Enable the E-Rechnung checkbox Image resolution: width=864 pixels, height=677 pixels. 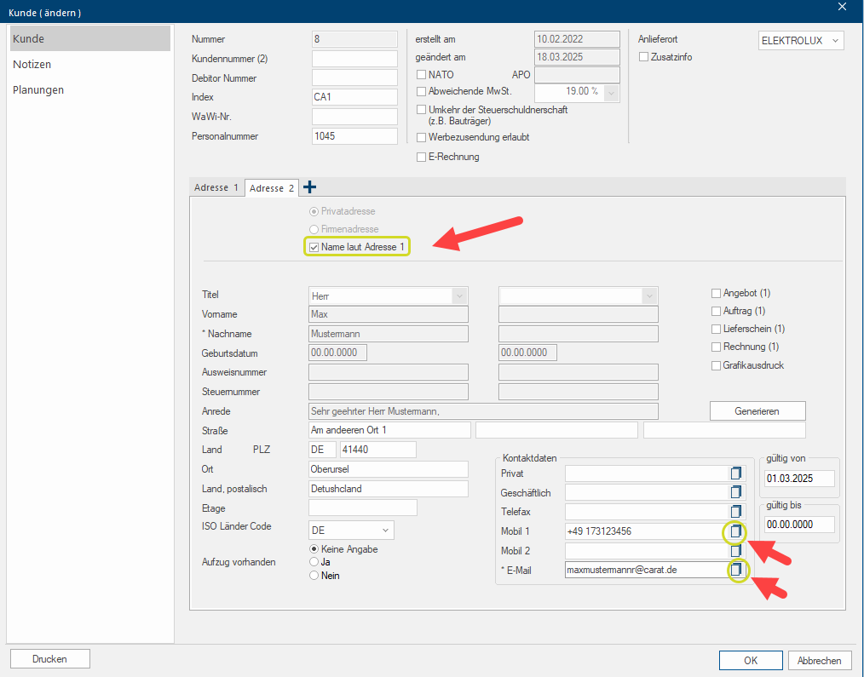point(421,157)
